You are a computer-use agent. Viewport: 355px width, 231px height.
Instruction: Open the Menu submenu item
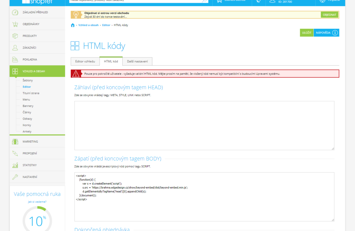point(26,100)
